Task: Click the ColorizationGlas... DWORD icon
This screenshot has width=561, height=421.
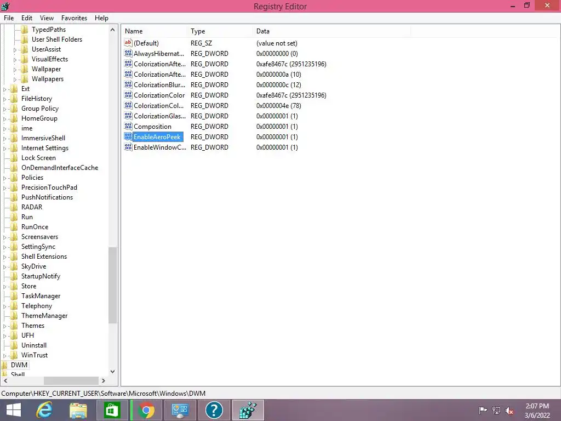Action: [128, 116]
